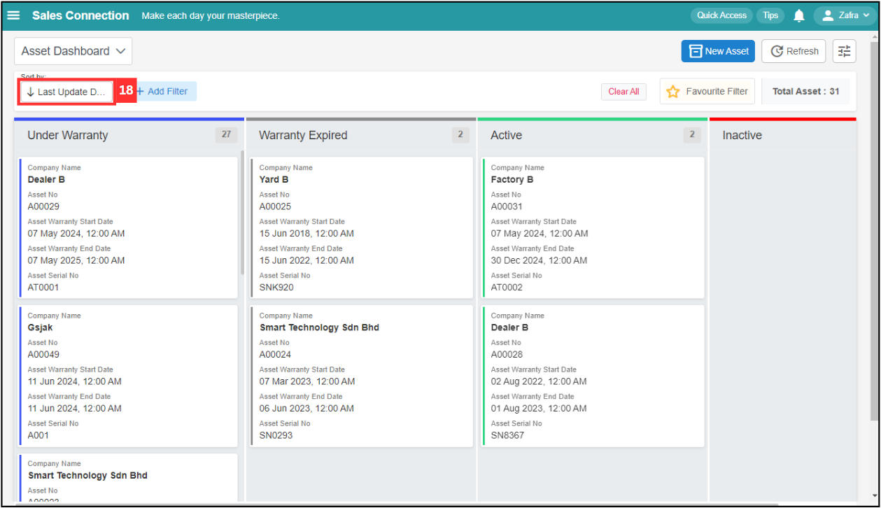
Task: Click the Under Warranty count badge 27
Action: click(226, 135)
